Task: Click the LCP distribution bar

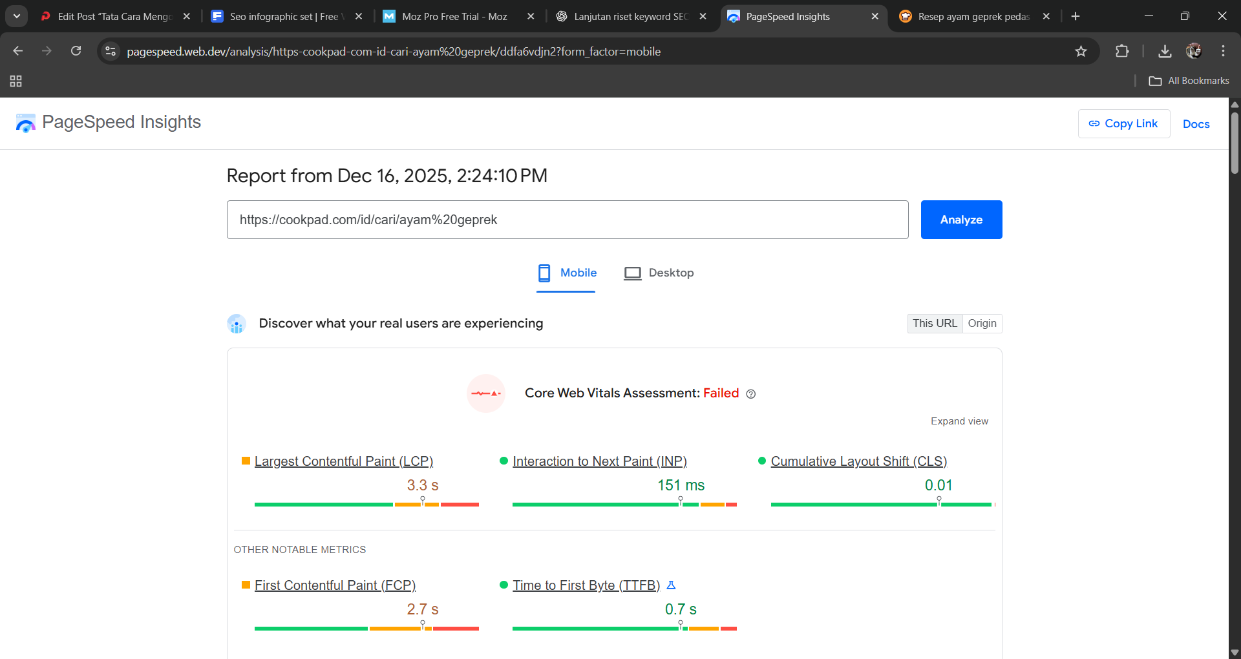Action: click(366, 505)
